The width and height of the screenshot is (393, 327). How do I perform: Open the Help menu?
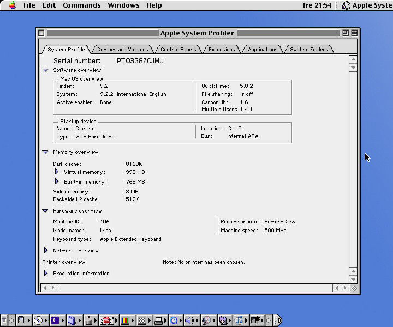click(x=154, y=5)
